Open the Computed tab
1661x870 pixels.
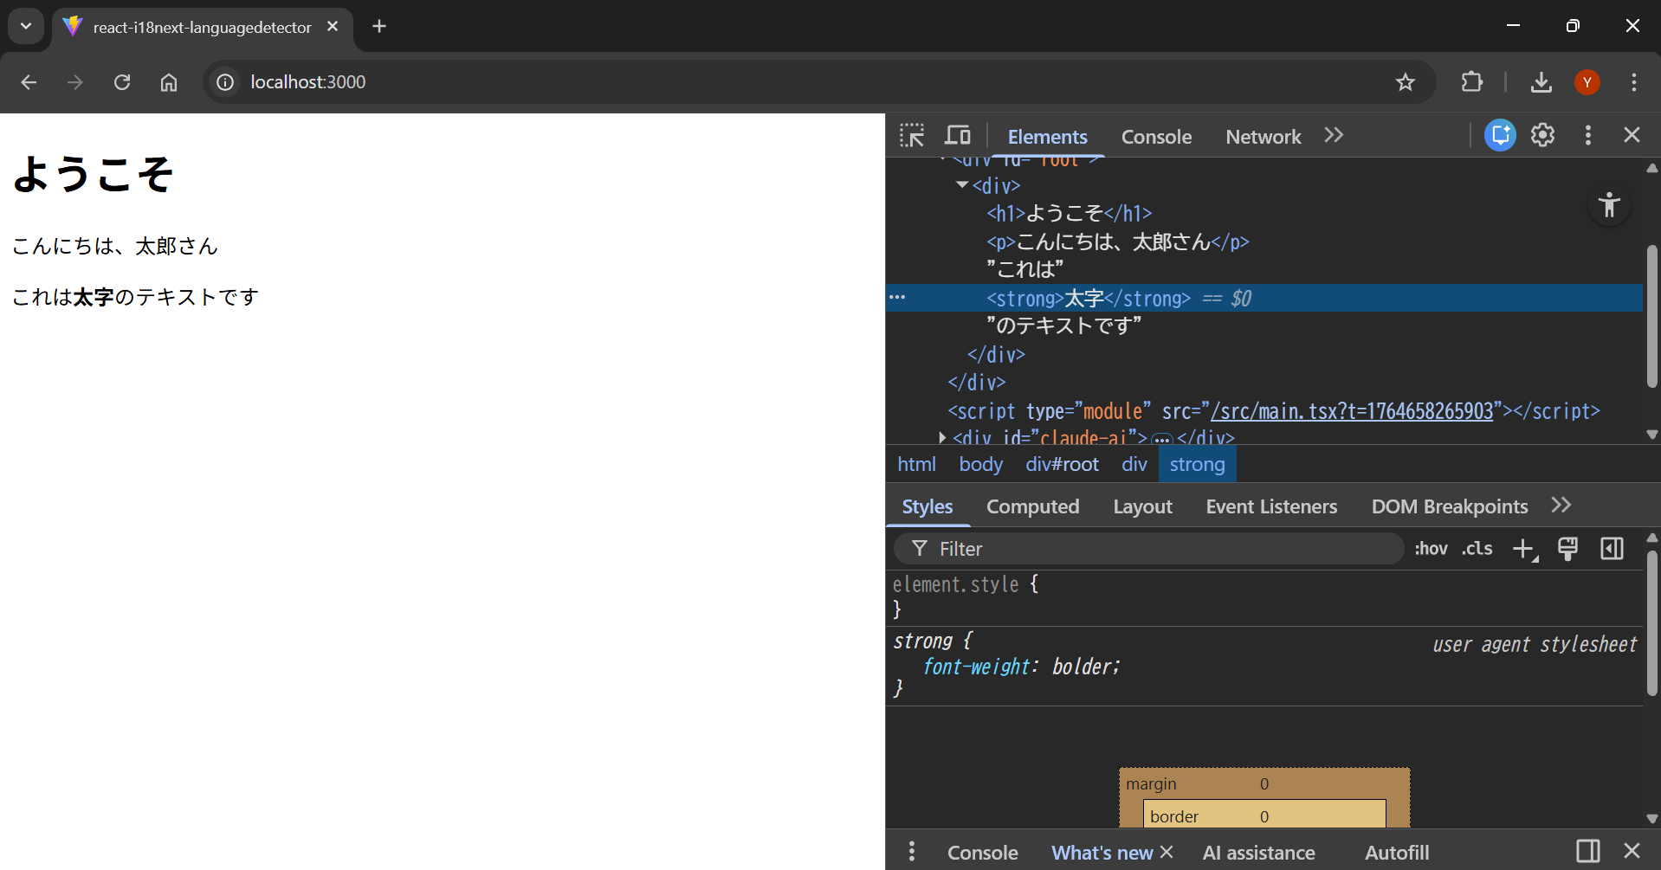point(1032,506)
